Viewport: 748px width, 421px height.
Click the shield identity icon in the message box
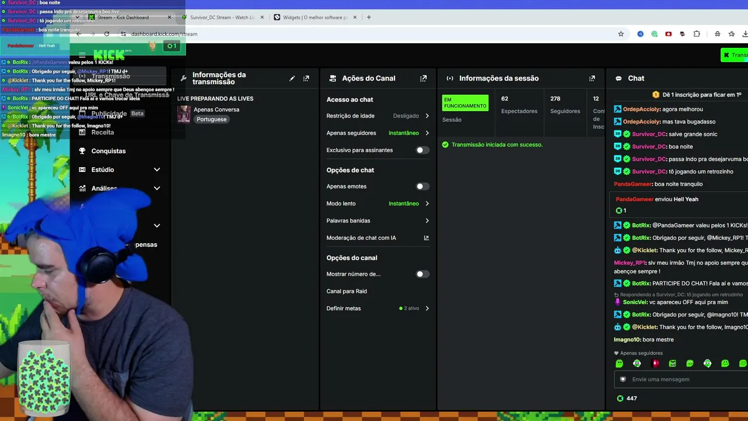point(623,379)
